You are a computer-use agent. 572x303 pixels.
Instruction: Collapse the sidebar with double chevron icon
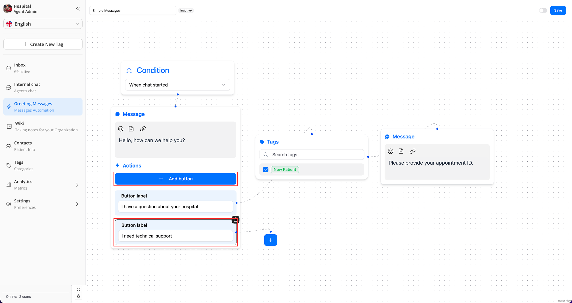78,9
